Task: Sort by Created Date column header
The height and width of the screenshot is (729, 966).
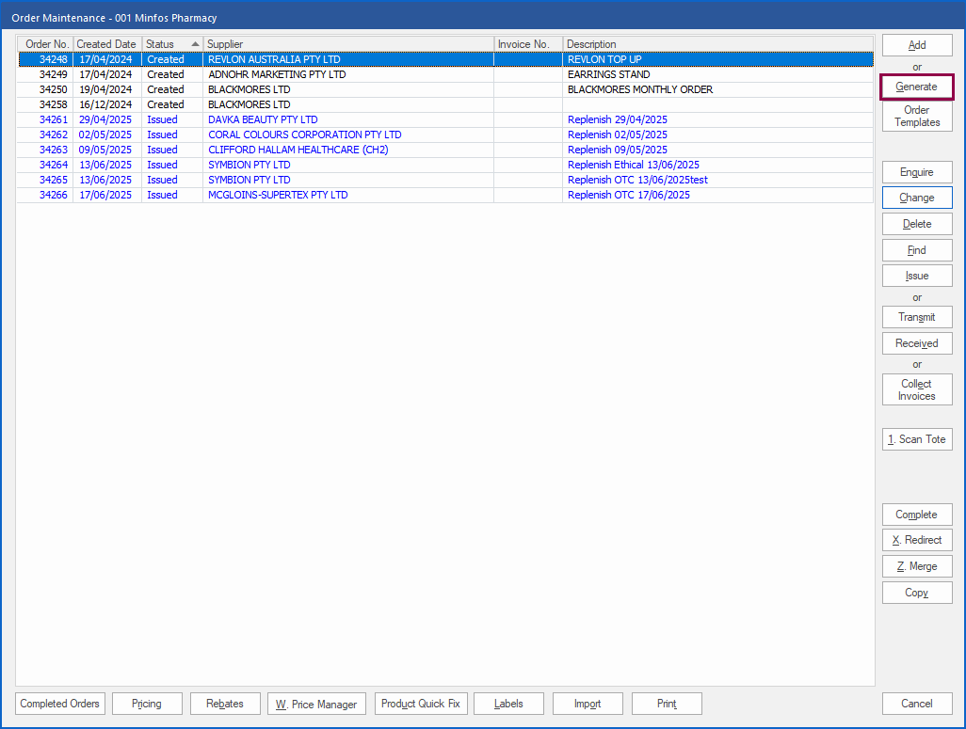Action: click(x=107, y=44)
